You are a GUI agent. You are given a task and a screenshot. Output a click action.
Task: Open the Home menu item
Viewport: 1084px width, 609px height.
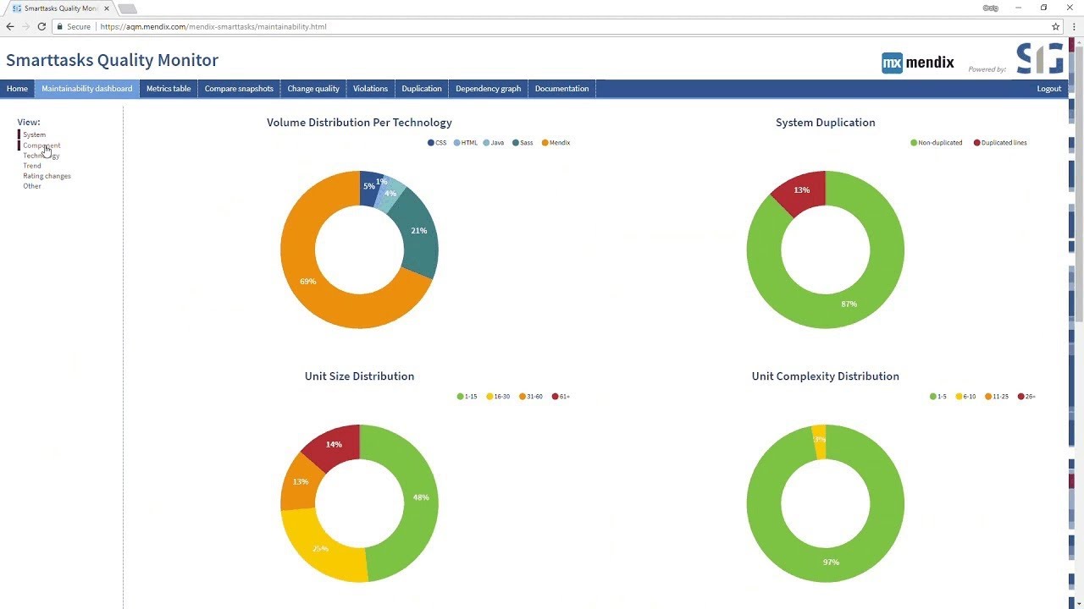tap(17, 89)
